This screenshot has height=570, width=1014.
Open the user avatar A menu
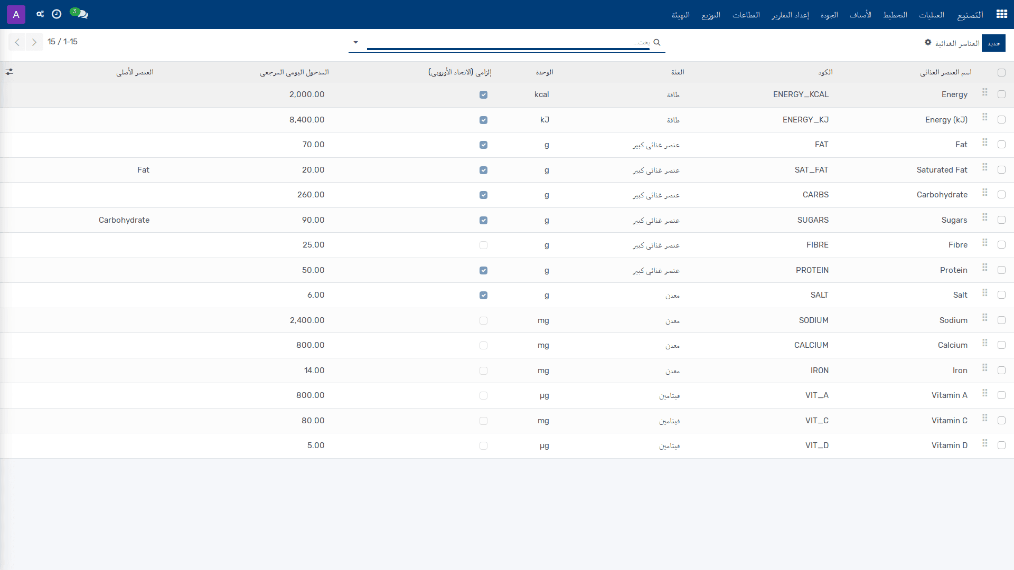[16, 14]
